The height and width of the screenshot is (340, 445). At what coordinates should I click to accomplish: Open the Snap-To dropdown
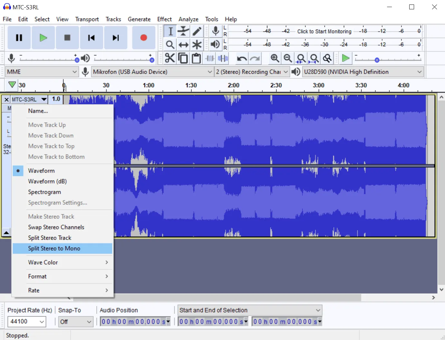76,322
